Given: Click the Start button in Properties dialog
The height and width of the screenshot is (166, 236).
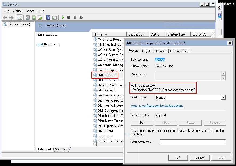Looking at the screenshot, I should (142, 123).
